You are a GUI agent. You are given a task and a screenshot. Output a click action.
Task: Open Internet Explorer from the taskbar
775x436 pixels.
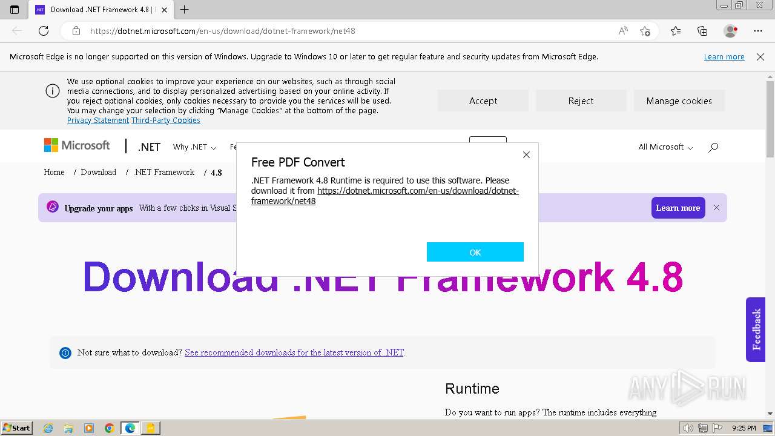pos(48,428)
